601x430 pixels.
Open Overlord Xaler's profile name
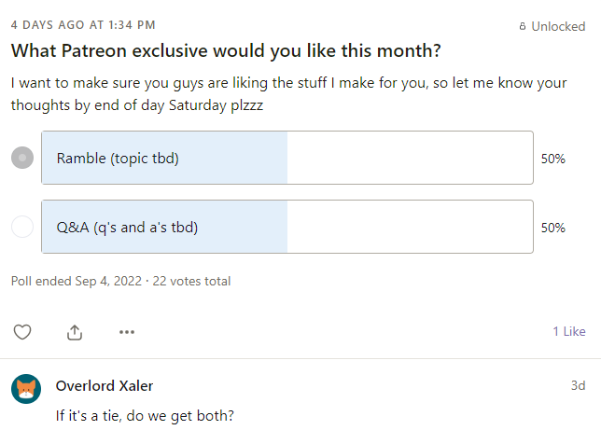pyautogui.click(x=105, y=385)
